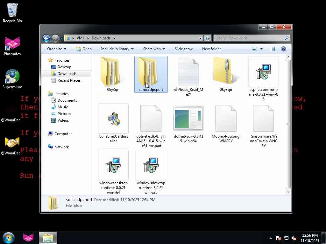Launch the Supermium desktop shortcut

[12, 79]
